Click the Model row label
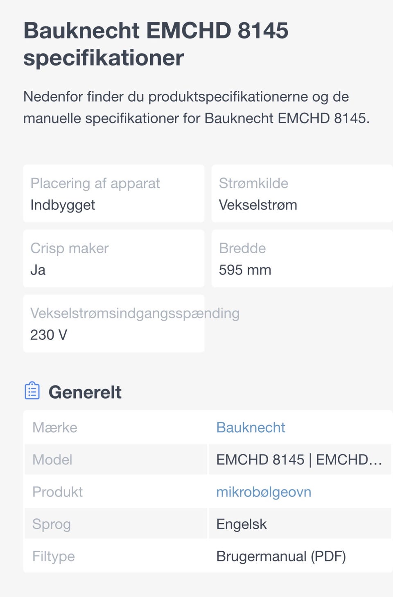393x597 pixels. pyautogui.click(x=52, y=460)
